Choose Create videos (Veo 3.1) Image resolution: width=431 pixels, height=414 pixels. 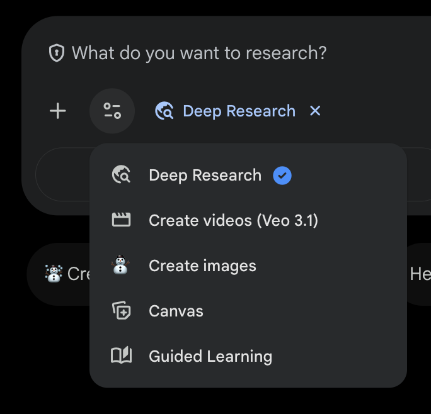[x=248, y=220]
